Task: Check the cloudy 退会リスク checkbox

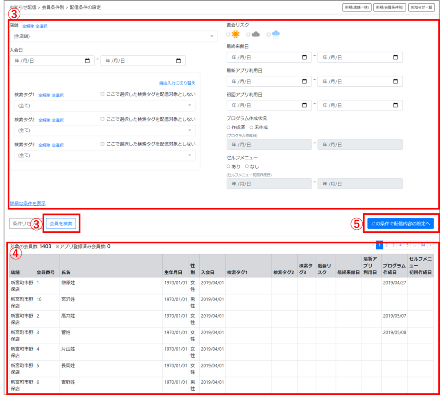Action: coord(248,35)
